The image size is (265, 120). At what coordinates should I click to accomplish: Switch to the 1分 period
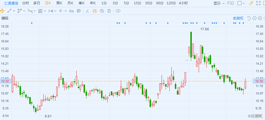click(104, 3)
